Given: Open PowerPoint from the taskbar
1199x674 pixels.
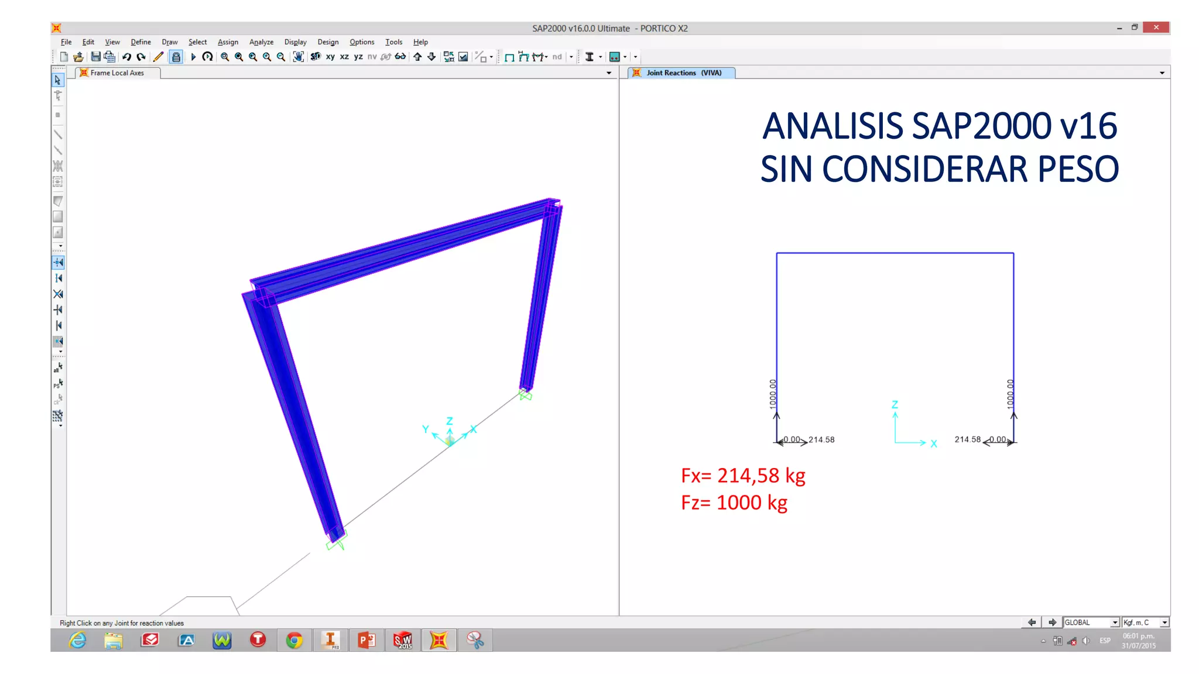Looking at the screenshot, I should tap(367, 641).
